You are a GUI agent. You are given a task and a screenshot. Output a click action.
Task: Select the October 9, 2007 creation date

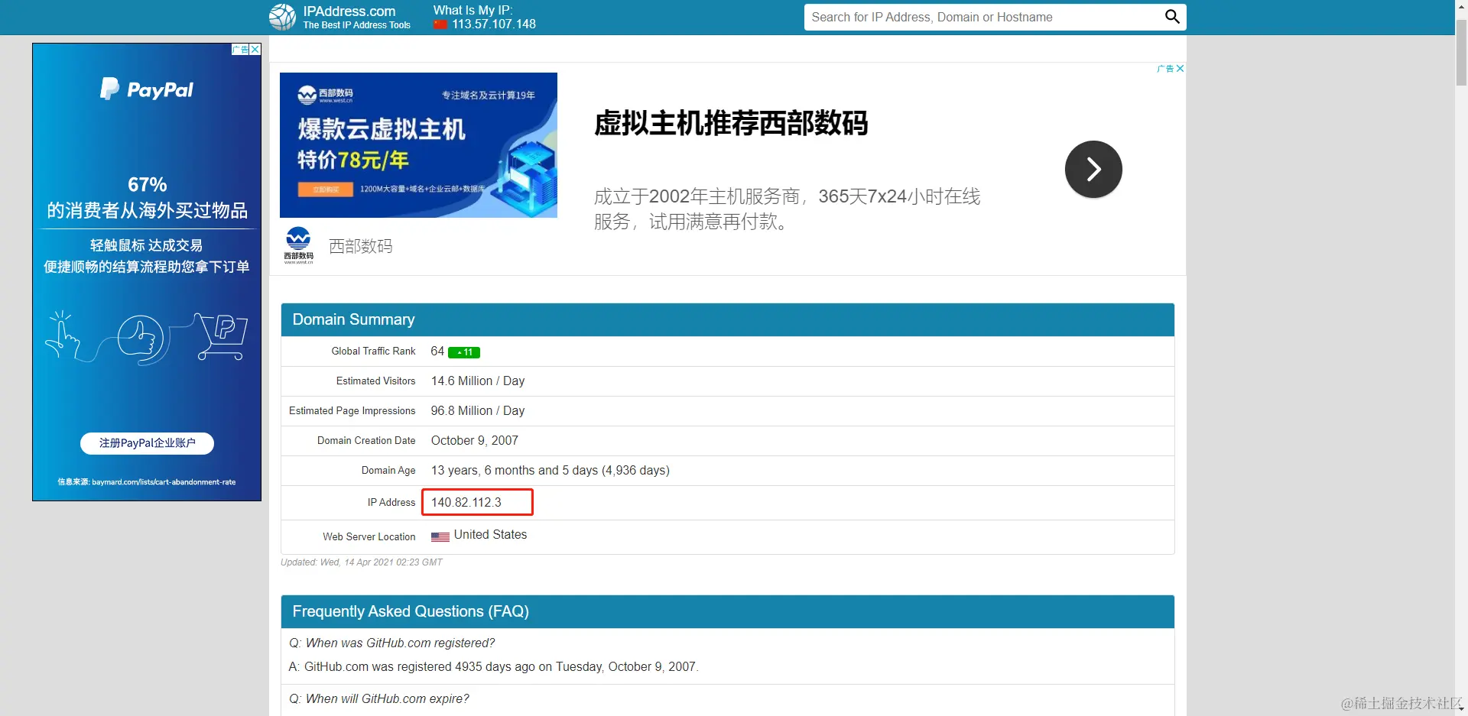(x=475, y=440)
